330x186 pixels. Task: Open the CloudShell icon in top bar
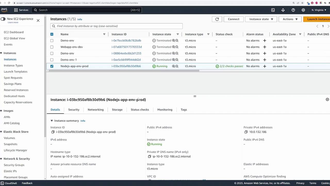tap(273, 10)
